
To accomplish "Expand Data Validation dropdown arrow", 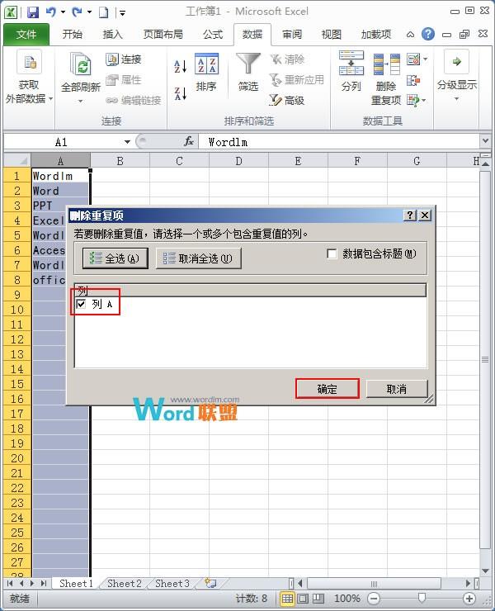I will click(425, 59).
